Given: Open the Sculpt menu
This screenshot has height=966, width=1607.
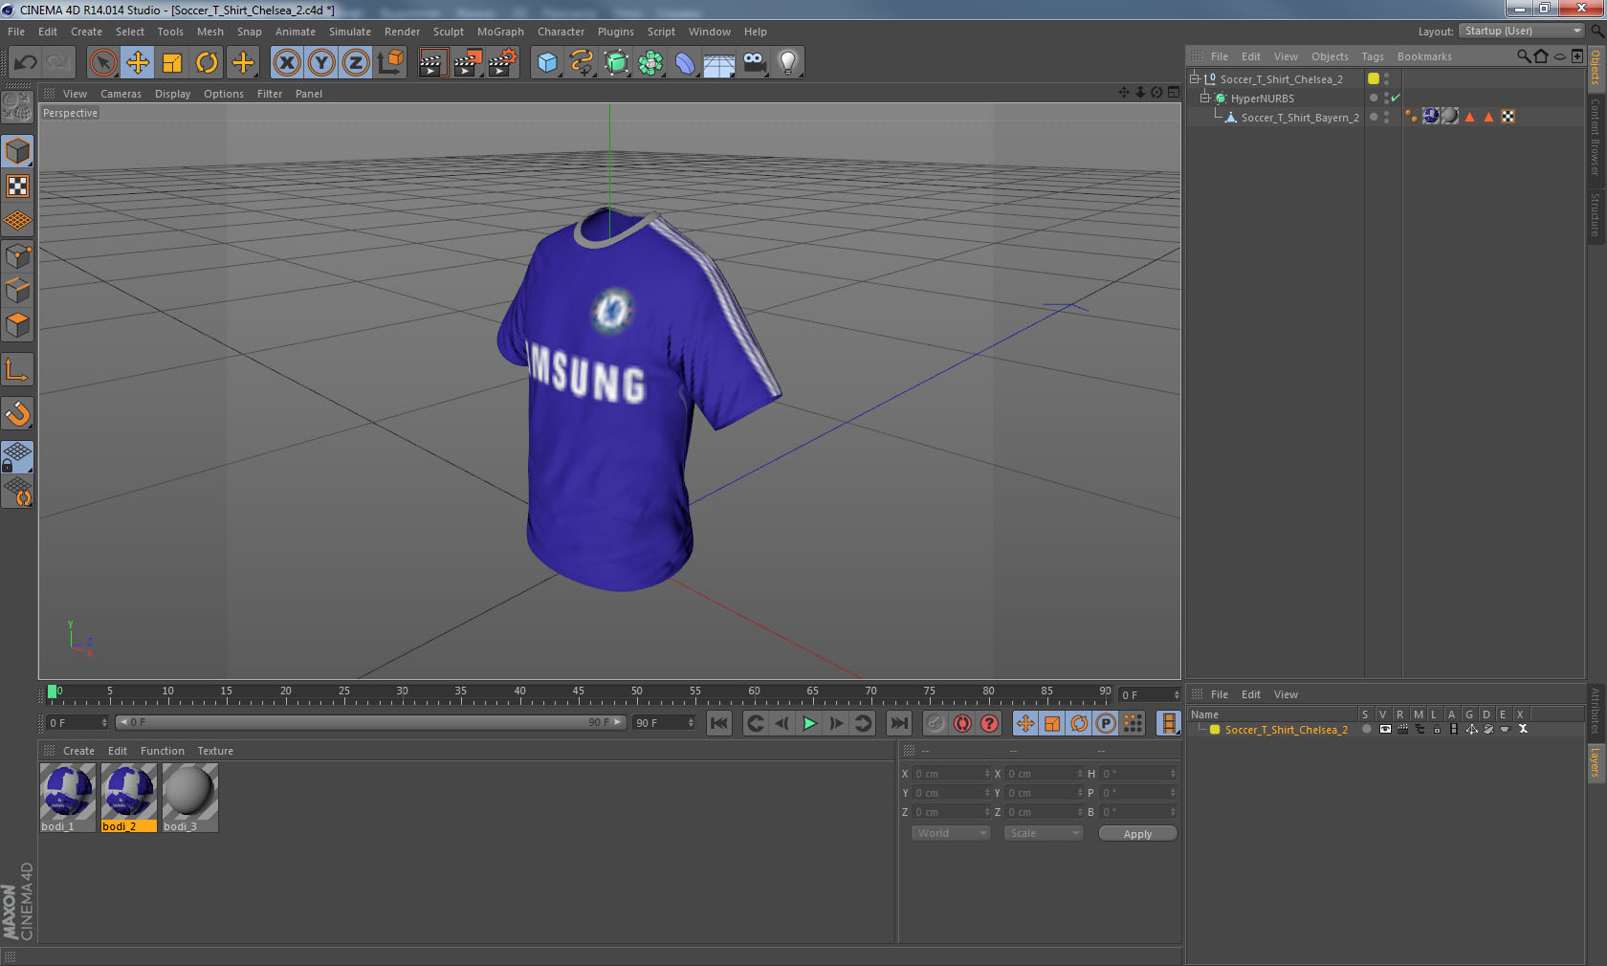Looking at the screenshot, I should tap(448, 32).
